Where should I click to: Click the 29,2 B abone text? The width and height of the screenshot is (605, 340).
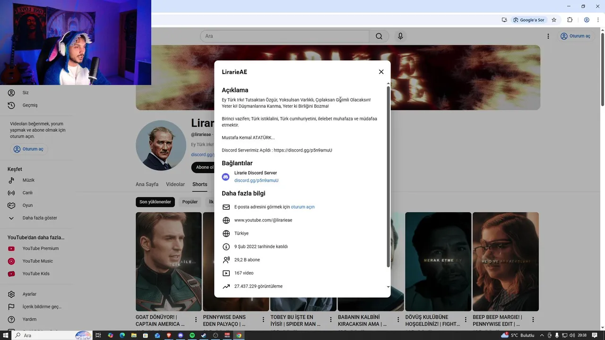point(247,260)
